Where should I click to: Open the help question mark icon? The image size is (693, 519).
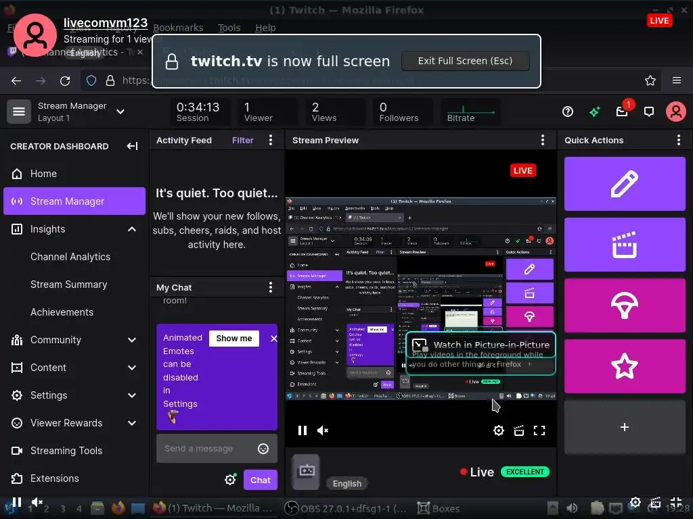[568, 112]
